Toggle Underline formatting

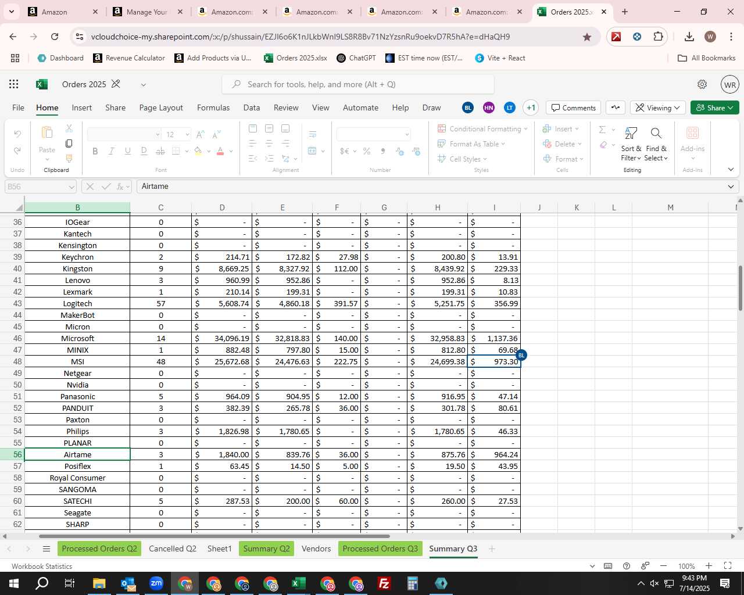(x=127, y=151)
